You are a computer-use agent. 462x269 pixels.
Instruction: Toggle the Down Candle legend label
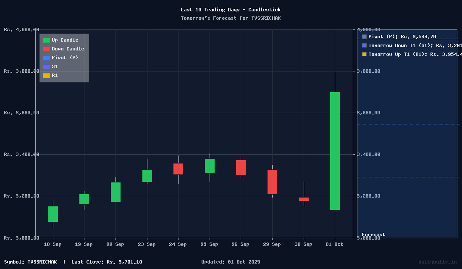pyautogui.click(x=68, y=49)
